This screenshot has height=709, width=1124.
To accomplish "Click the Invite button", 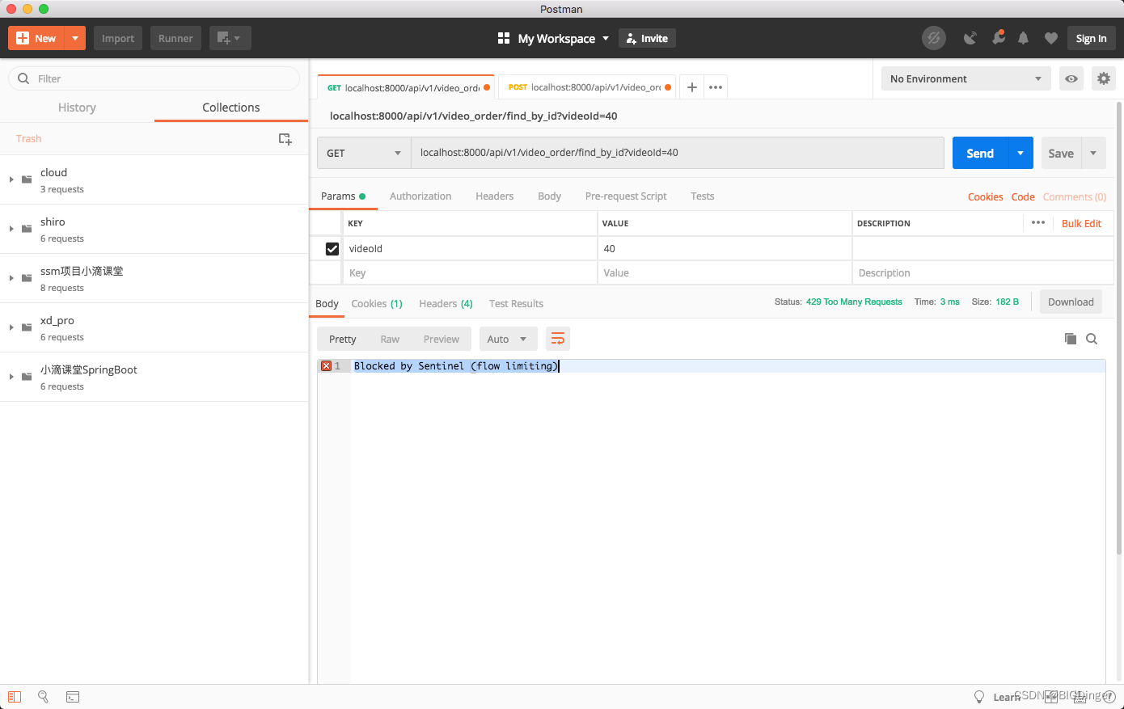I will click(647, 38).
